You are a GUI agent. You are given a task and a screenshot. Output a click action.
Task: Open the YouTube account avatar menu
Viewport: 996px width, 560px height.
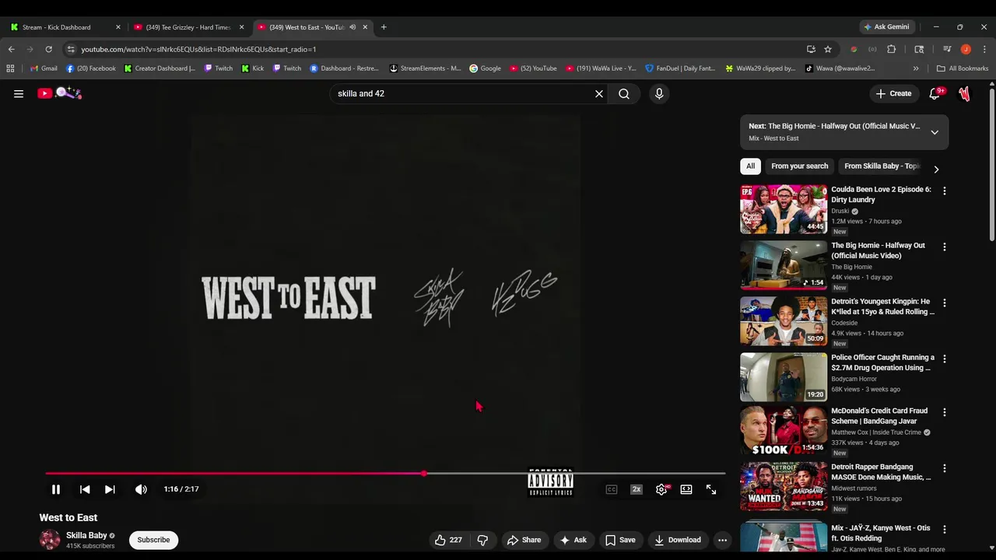tap(965, 93)
